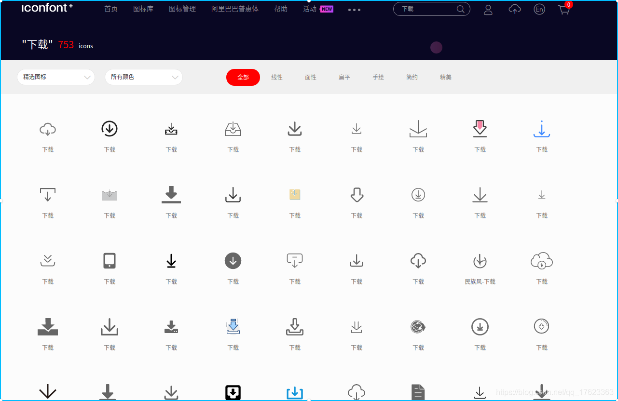Image resolution: width=618 pixels, height=401 pixels.
Task: Click the 民族风-下载 label text
Action: [480, 281]
